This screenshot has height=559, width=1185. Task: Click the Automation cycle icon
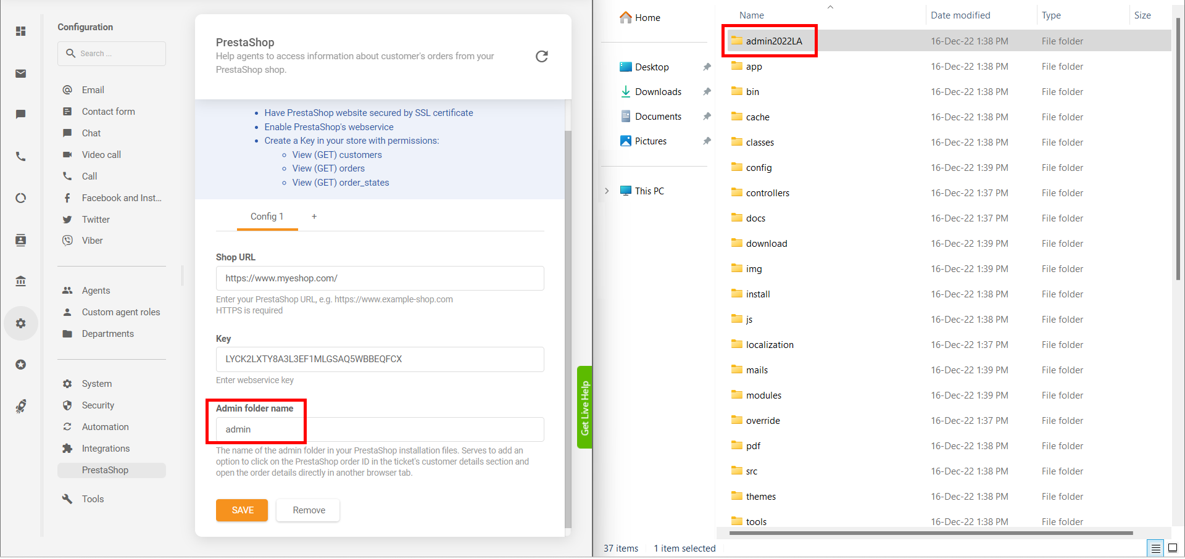67,427
